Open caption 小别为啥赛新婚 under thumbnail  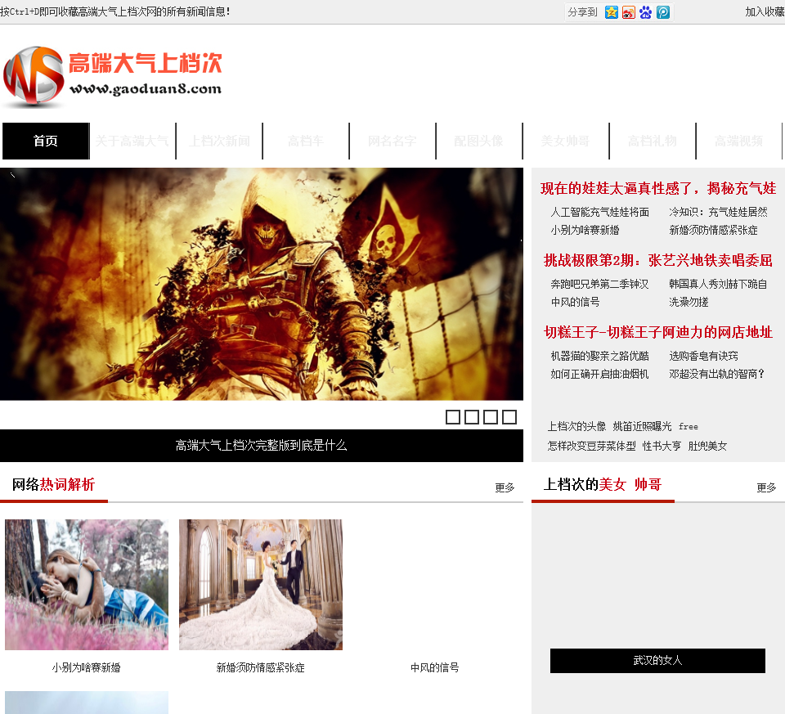point(87,667)
